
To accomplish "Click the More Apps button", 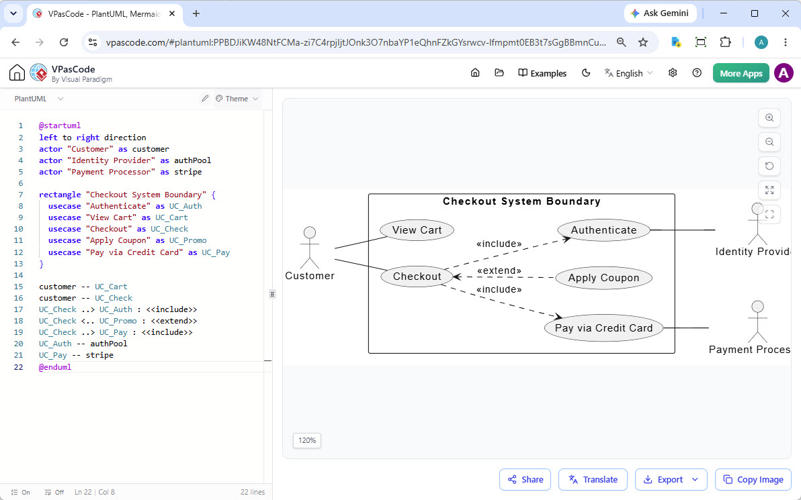I will [741, 73].
